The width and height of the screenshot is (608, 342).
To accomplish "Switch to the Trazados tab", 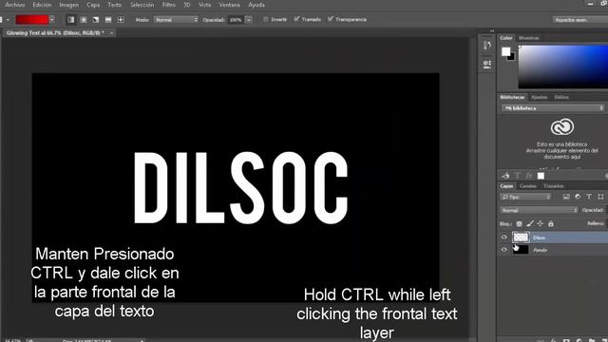I will 553,186.
